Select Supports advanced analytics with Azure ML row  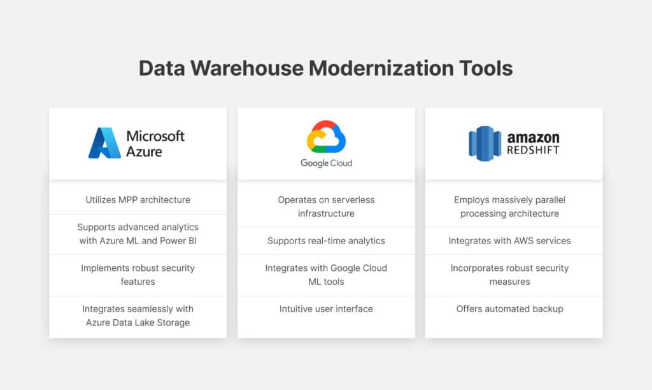click(138, 234)
